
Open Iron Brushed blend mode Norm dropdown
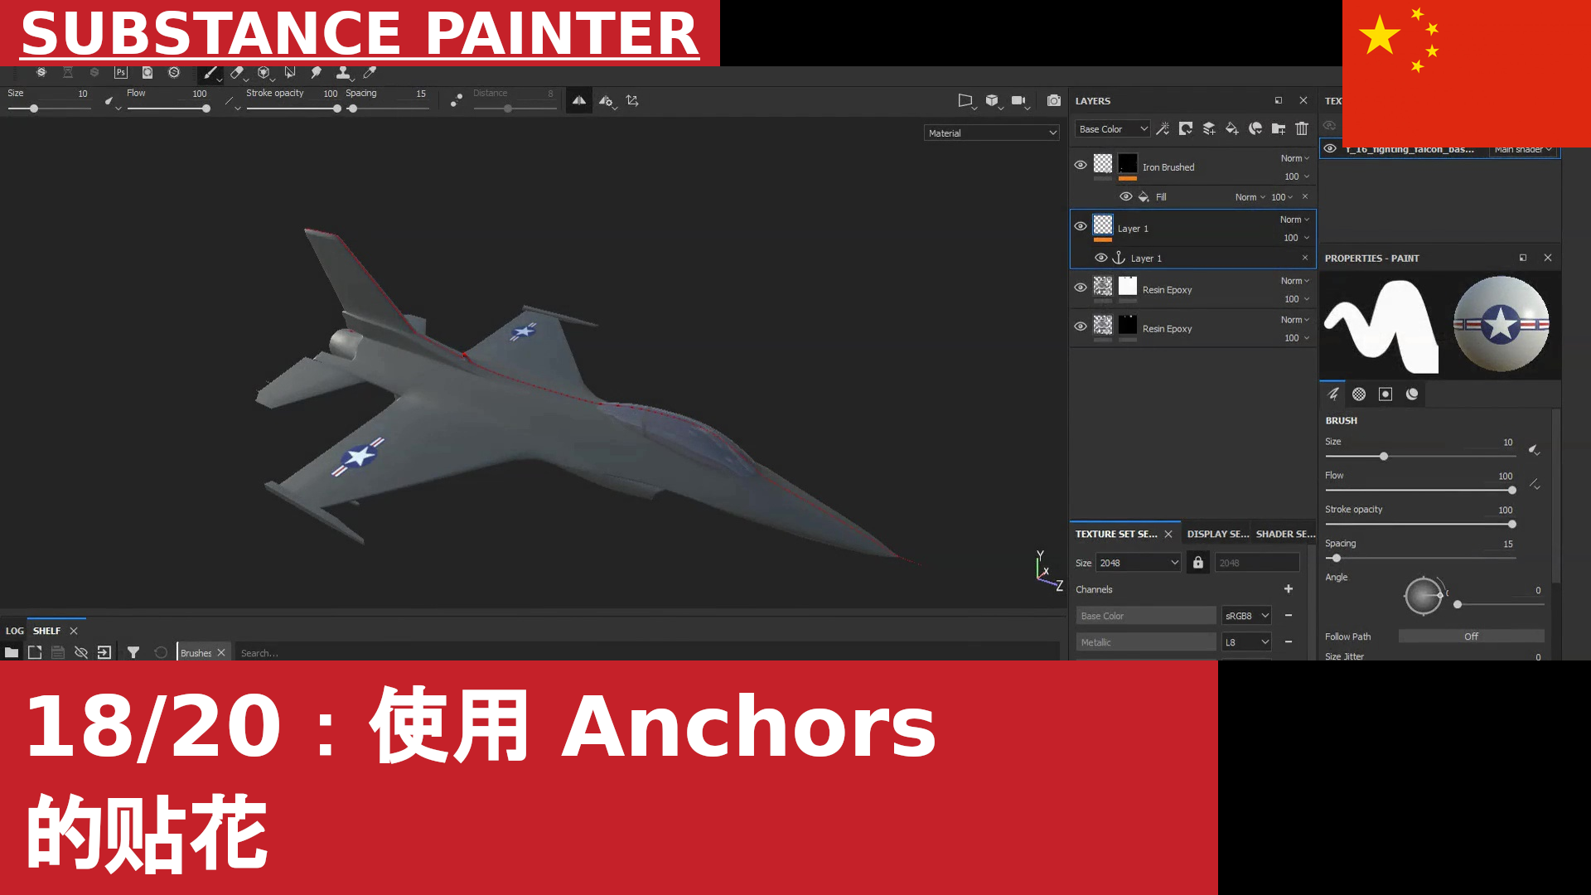click(1294, 158)
